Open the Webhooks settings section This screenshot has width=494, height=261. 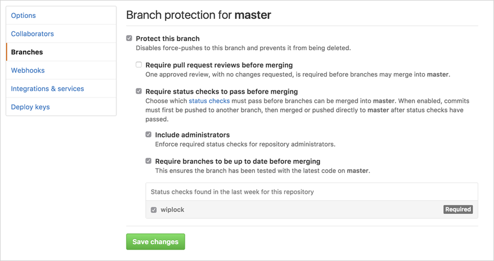28,71
